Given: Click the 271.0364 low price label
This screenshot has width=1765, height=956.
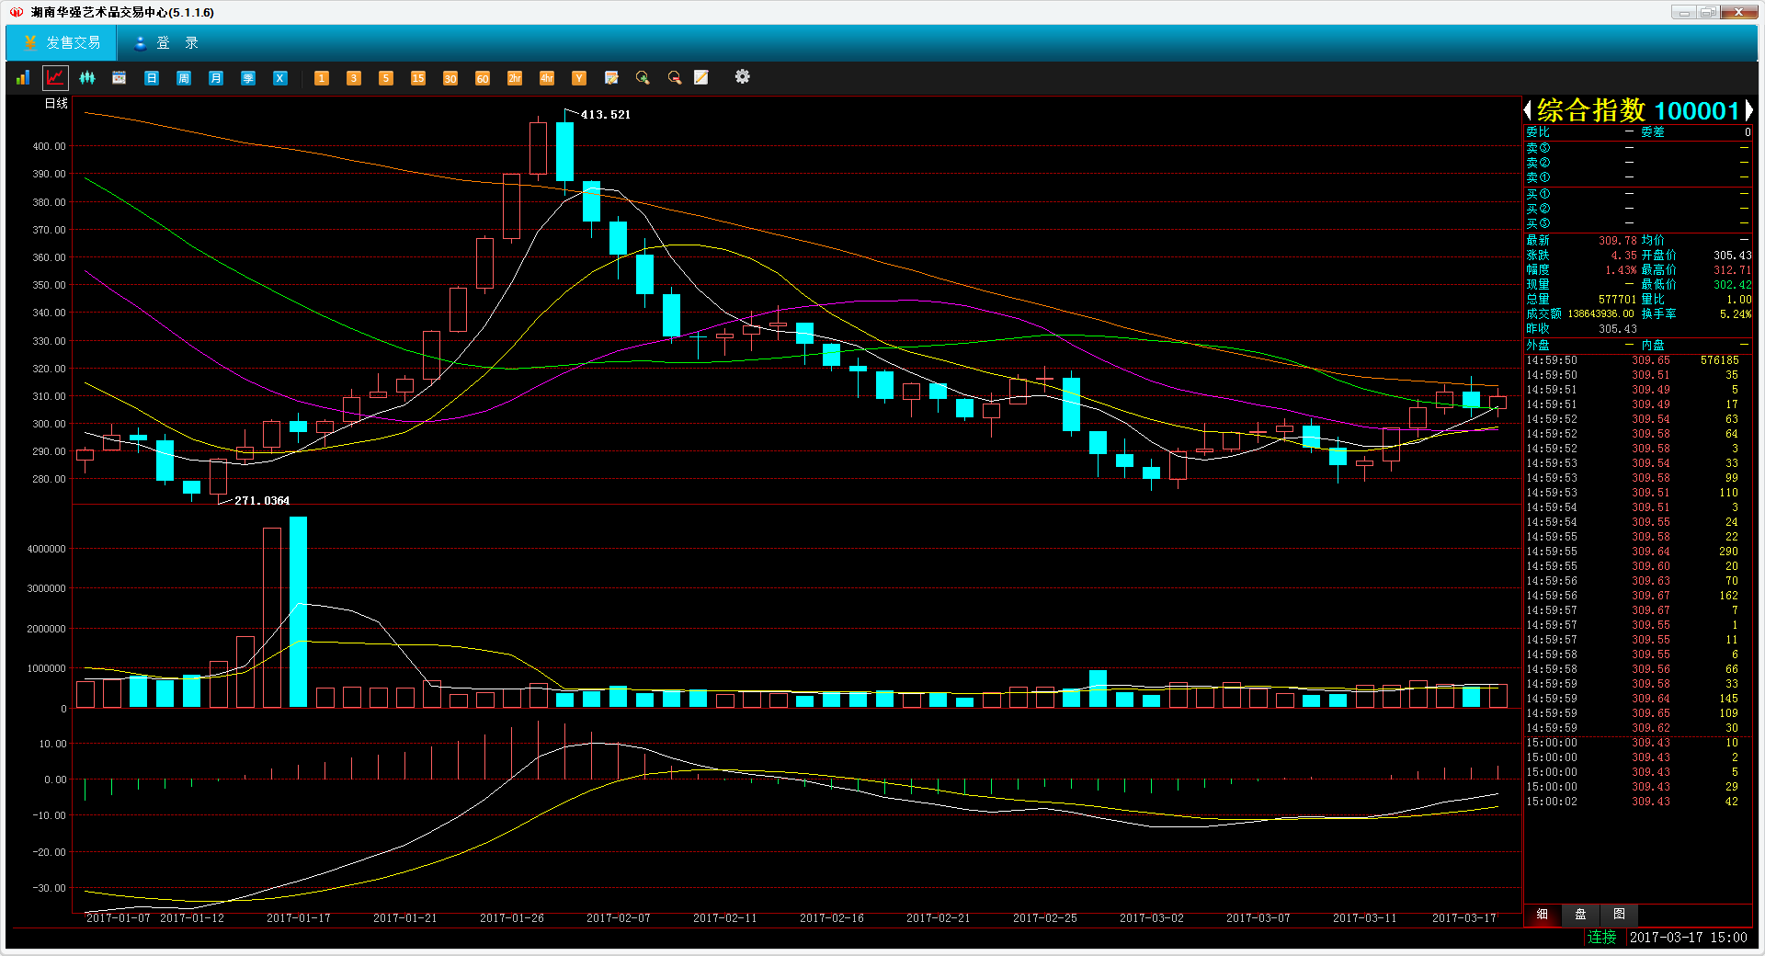Looking at the screenshot, I should [262, 501].
